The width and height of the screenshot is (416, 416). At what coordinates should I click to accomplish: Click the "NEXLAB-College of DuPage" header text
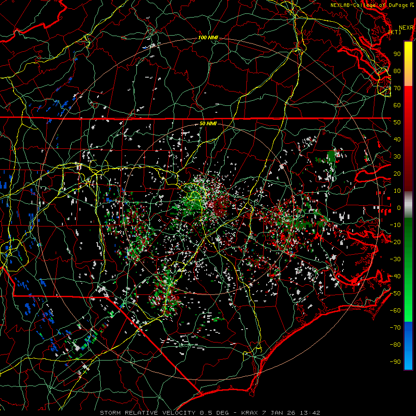369,5
